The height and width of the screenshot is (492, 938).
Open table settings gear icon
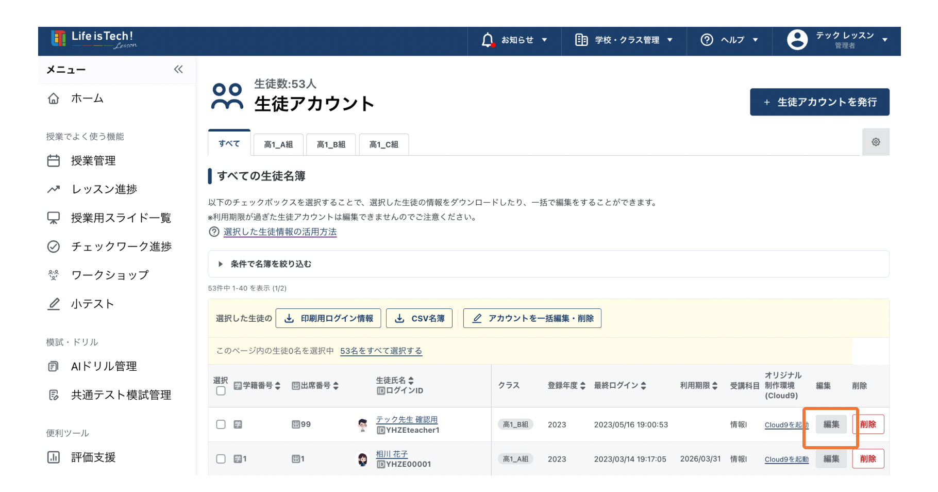tap(876, 142)
